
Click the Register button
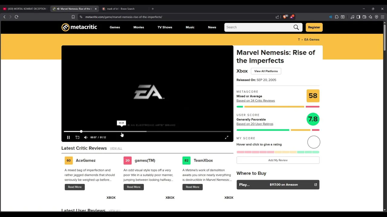click(314, 27)
